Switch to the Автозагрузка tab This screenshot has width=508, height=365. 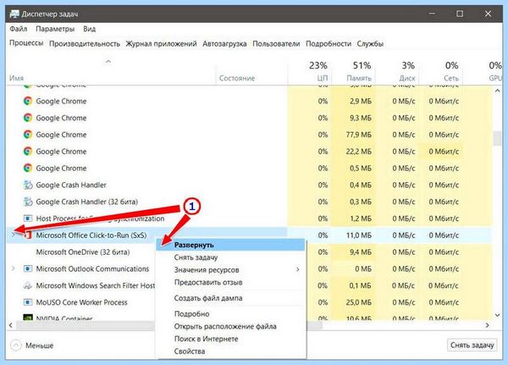click(224, 44)
